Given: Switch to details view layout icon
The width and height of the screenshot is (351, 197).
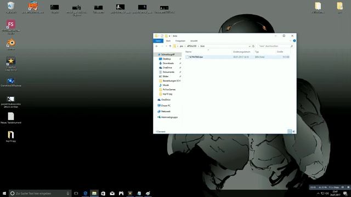Looking at the screenshot, I should point(290,131).
